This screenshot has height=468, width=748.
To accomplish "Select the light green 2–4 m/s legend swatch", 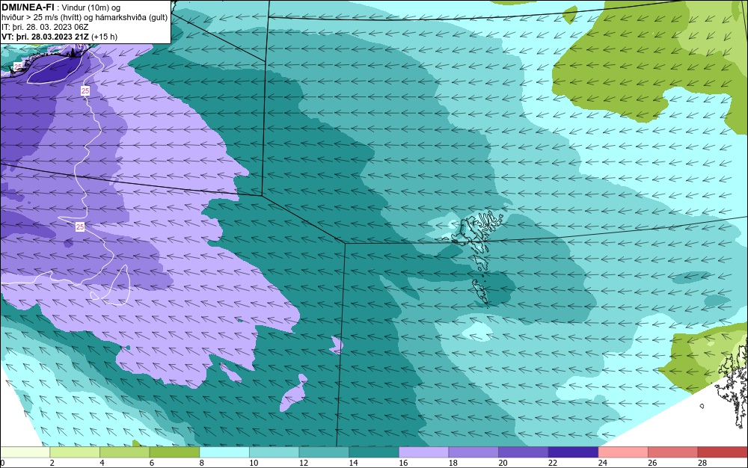I will pyautogui.click(x=74, y=452).
